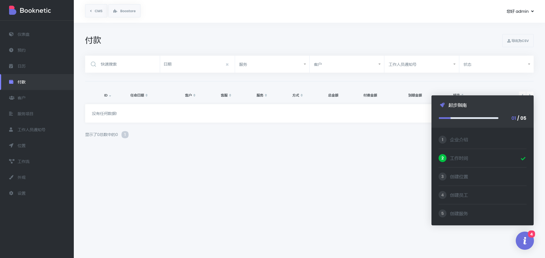
Task: Click the 起步指南 progress bar
Action: pos(468,118)
